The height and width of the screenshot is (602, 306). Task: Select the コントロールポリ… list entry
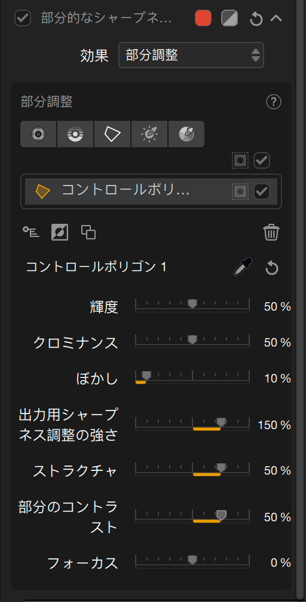151,191
